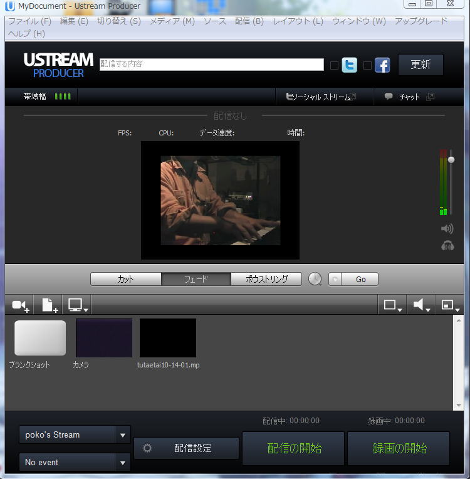Click the shot list scroll-up arrow

458,320
